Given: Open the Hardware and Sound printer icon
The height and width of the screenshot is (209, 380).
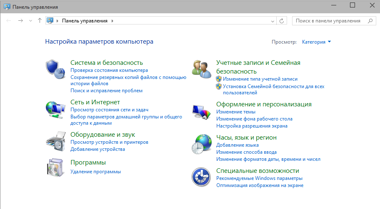Looking at the screenshot, I should [56, 141].
